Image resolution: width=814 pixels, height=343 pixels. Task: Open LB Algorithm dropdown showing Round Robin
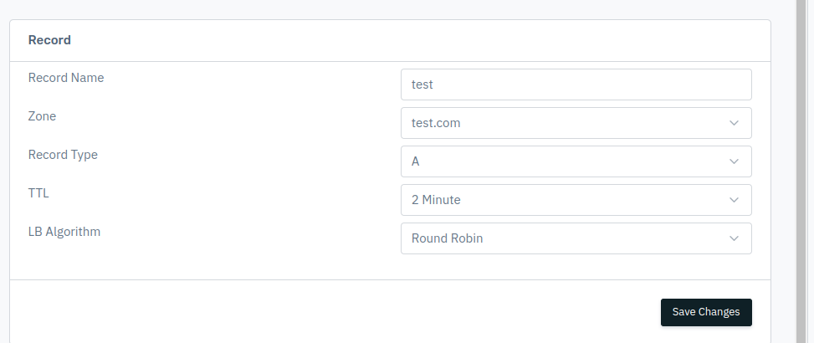coord(576,238)
